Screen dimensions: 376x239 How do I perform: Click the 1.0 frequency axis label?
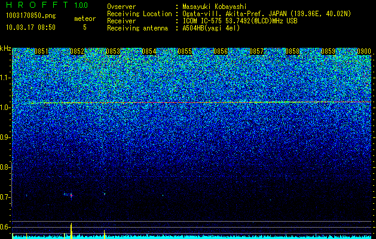coord(5,108)
